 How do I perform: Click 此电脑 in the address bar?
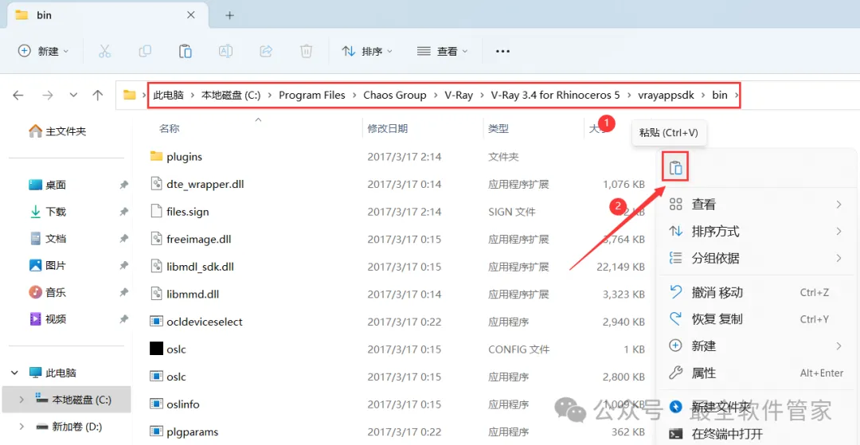(x=168, y=96)
